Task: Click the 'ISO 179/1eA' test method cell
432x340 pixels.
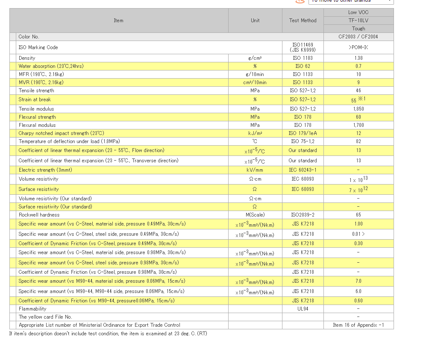Action: [x=303, y=133]
